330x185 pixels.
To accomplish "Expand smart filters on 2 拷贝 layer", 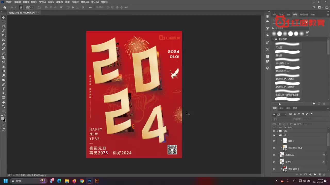I will pyautogui.click(x=326, y=162).
